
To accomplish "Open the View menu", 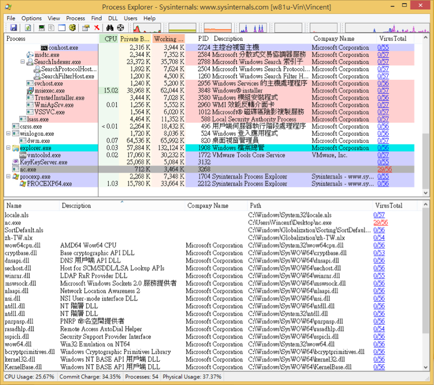I will pos(54,18).
